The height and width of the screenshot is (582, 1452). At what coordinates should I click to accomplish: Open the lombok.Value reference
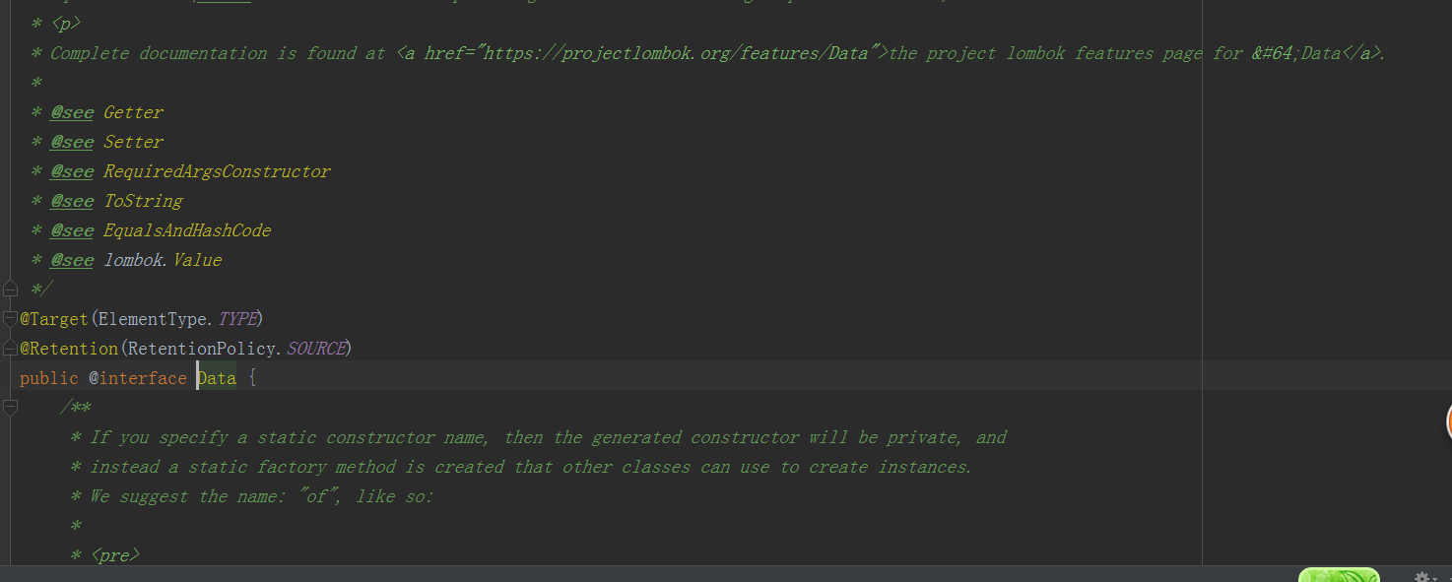click(163, 260)
